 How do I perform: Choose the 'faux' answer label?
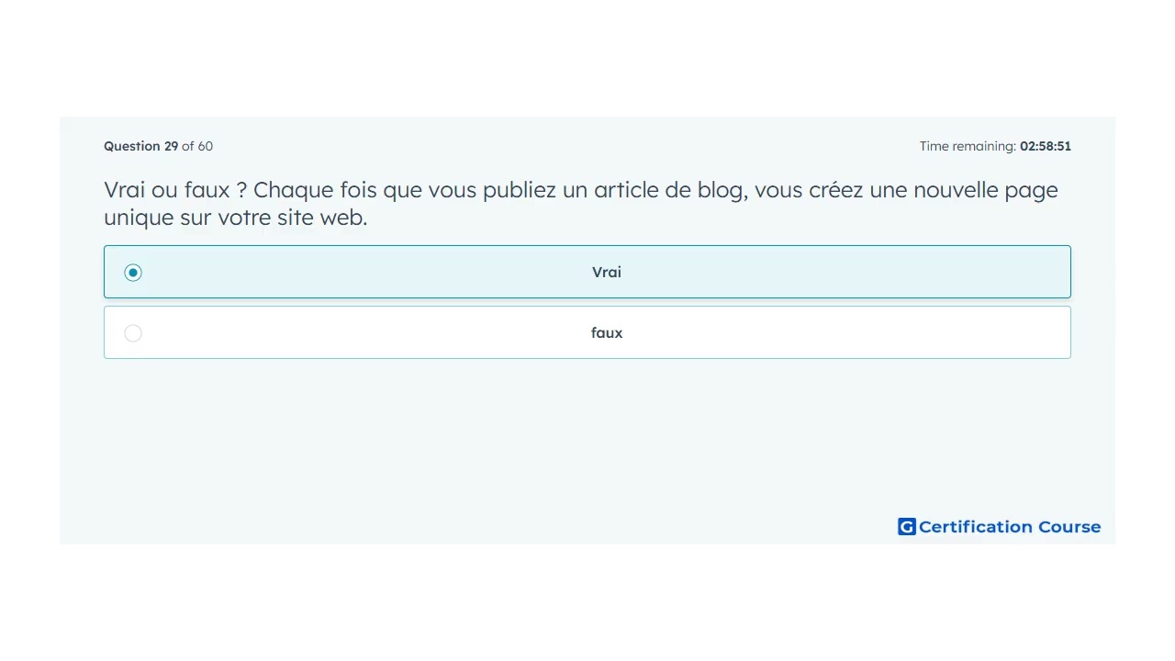tap(607, 333)
